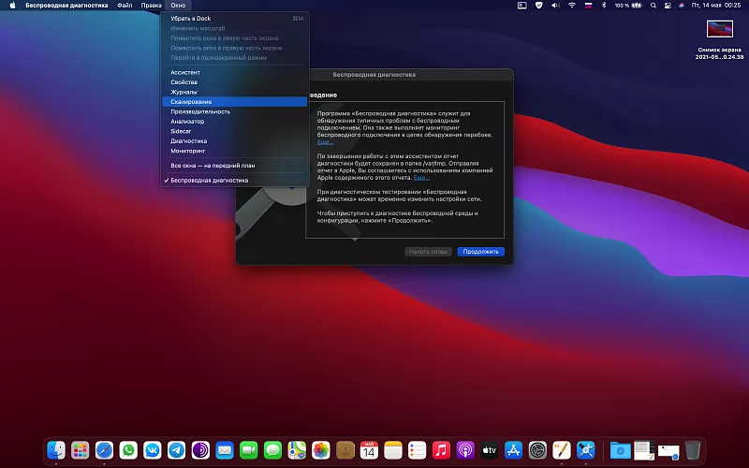
Task: Open the Файл menu in the menu bar
Action: coord(125,6)
